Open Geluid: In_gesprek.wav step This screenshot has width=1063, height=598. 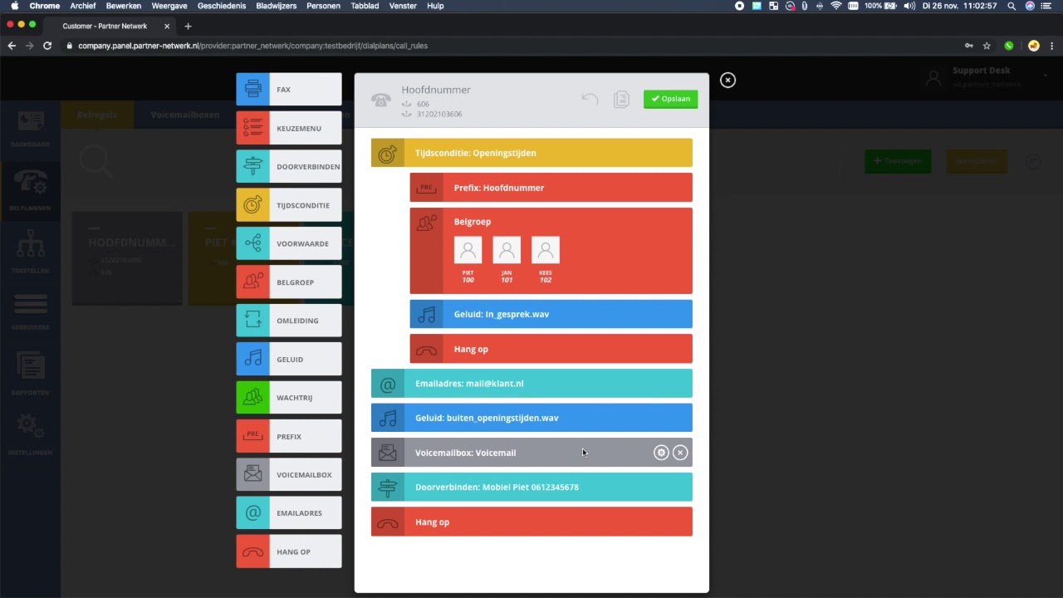click(x=551, y=314)
